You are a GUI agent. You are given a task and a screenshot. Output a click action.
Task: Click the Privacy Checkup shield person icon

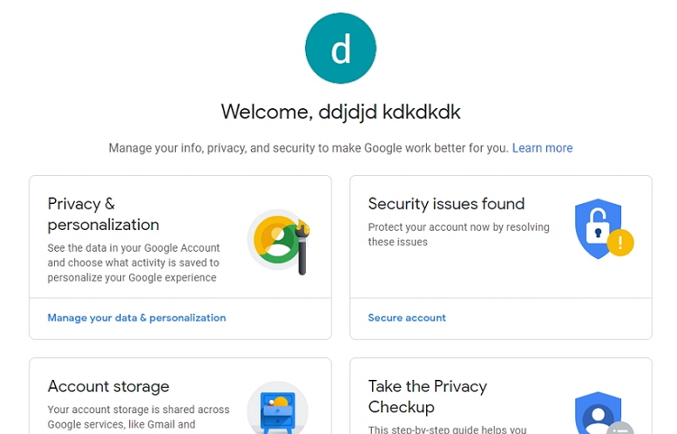click(x=598, y=413)
